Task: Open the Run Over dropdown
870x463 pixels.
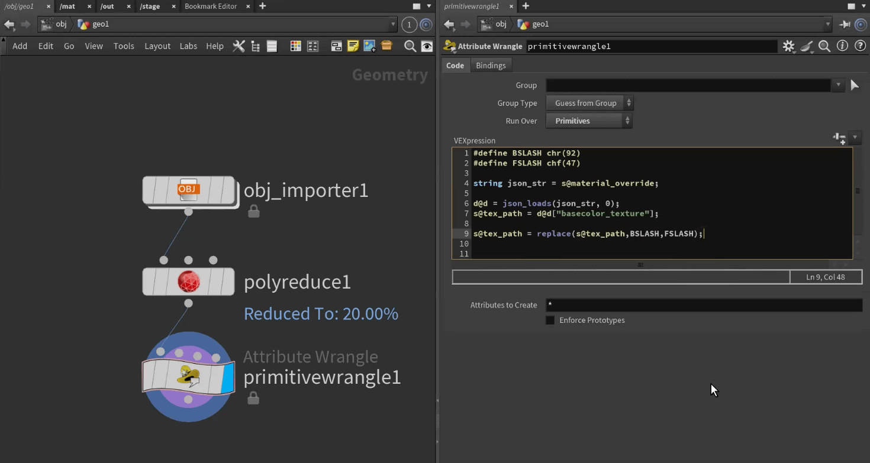Action: coord(589,121)
